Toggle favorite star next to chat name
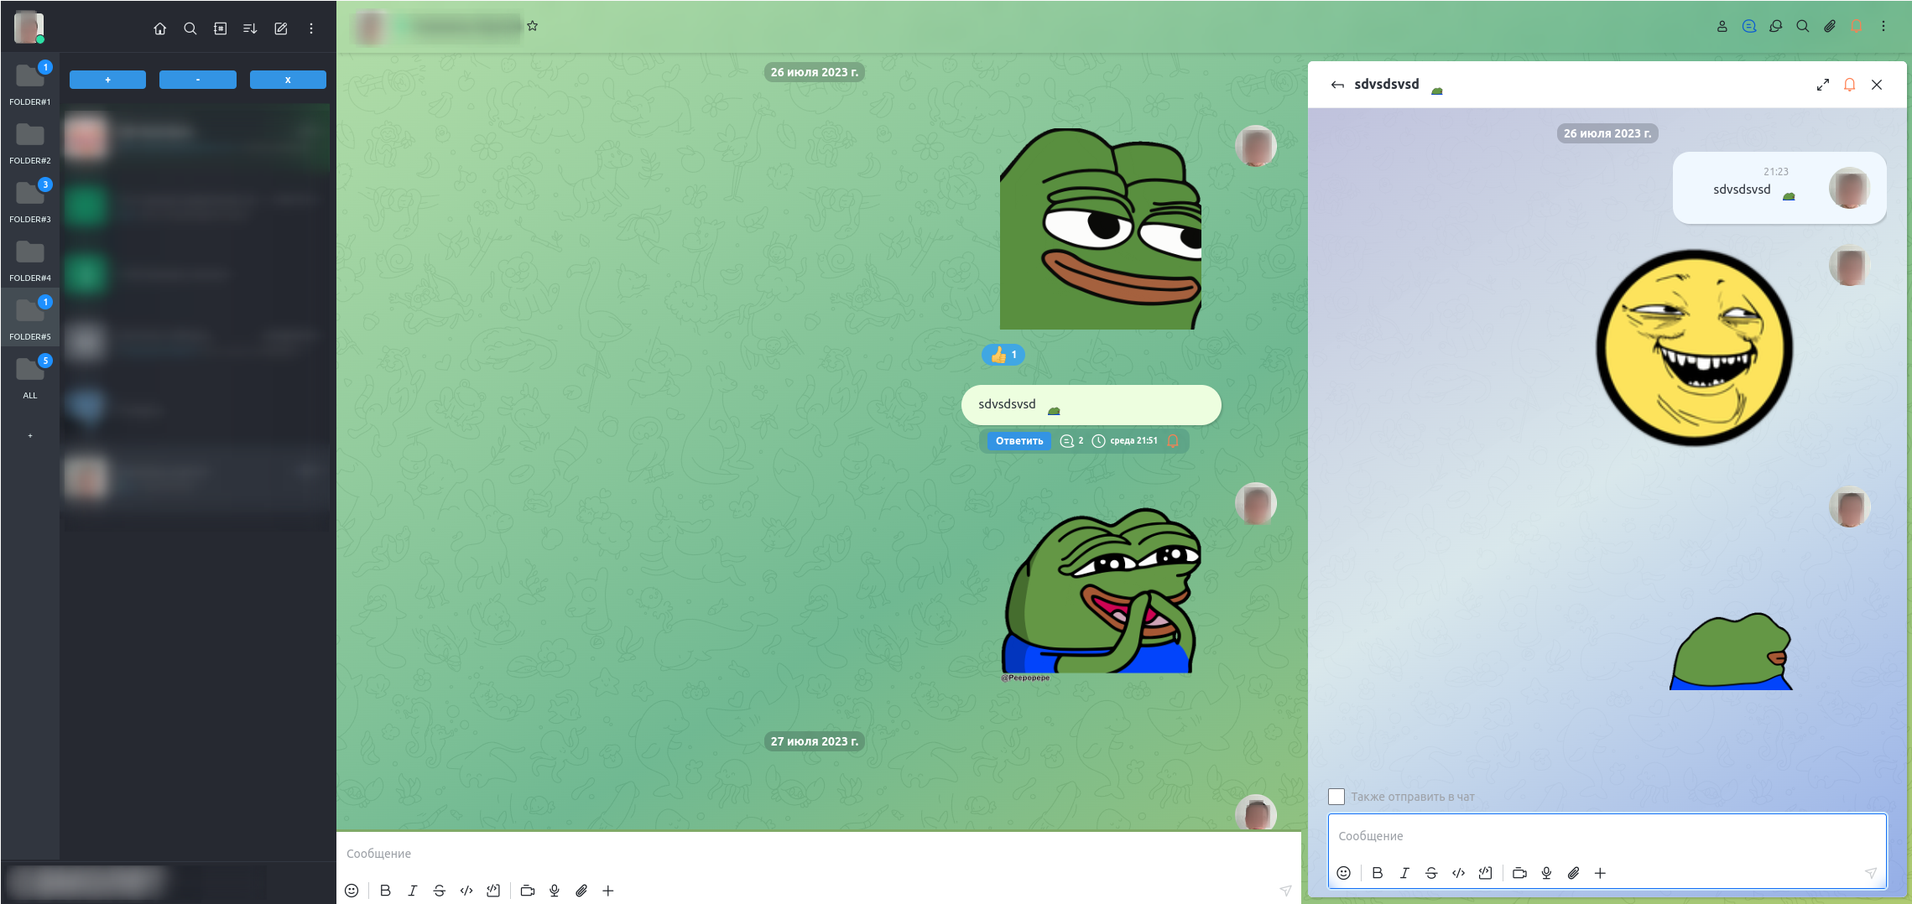The width and height of the screenshot is (1912, 904). coord(532,25)
